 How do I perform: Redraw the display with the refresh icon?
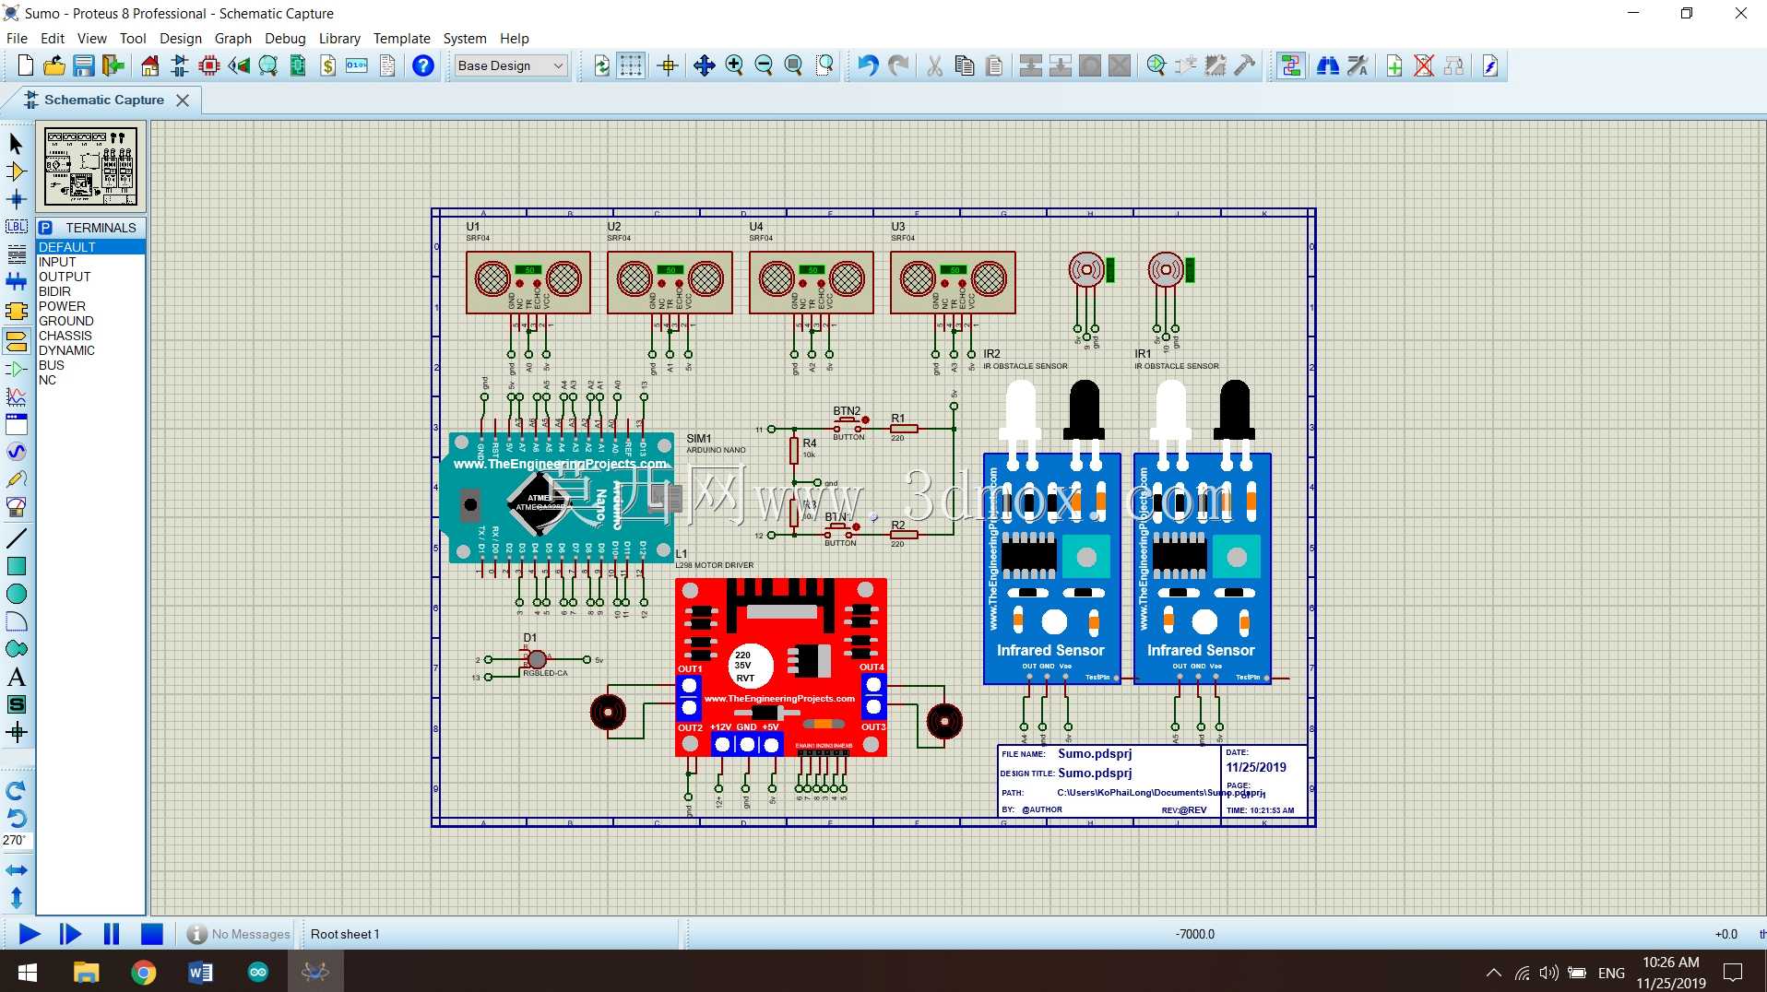pos(601,65)
